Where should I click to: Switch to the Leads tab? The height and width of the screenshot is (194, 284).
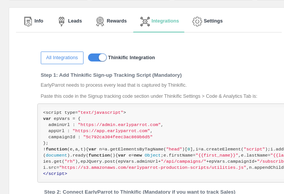[x=70, y=21]
